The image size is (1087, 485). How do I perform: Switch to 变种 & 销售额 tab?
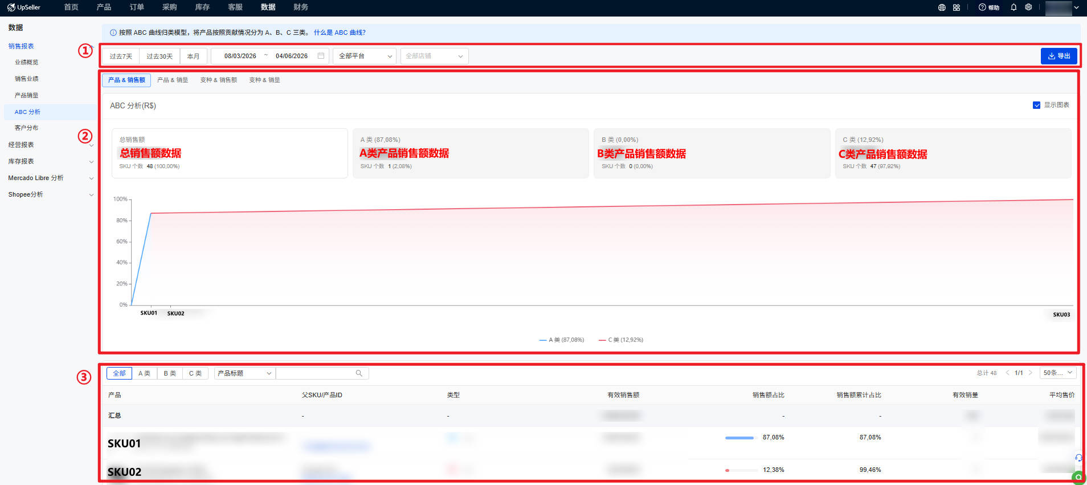point(219,80)
